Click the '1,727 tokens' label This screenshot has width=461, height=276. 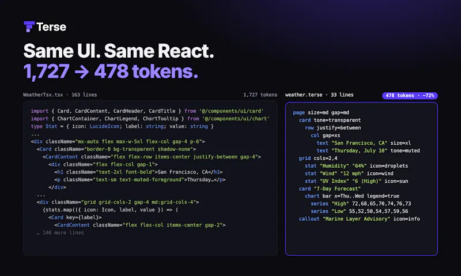tap(260, 94)
